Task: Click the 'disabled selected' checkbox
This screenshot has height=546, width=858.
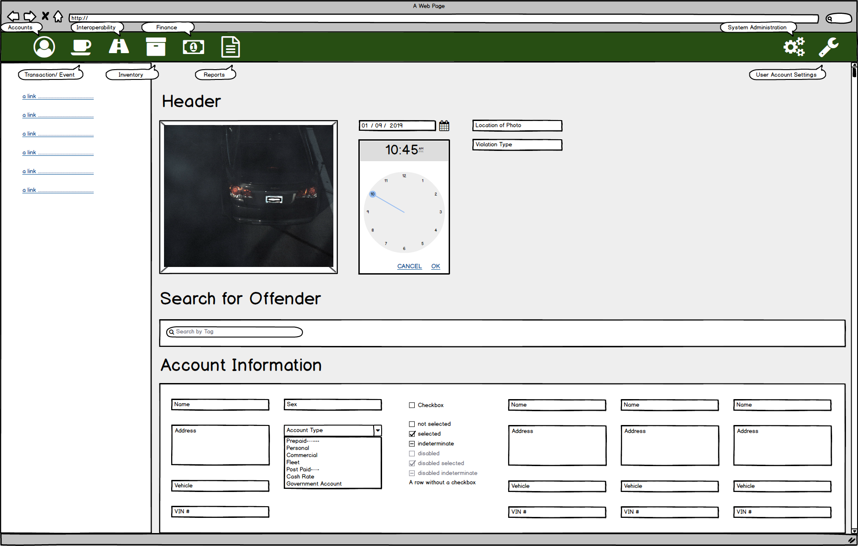Action: (412, 463)
